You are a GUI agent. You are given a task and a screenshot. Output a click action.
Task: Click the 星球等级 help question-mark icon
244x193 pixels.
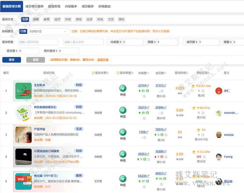tap(118, 73)
